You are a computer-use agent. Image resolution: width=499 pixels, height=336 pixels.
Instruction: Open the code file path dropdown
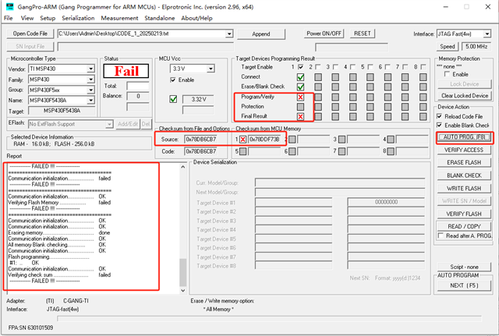pos(229,34)
